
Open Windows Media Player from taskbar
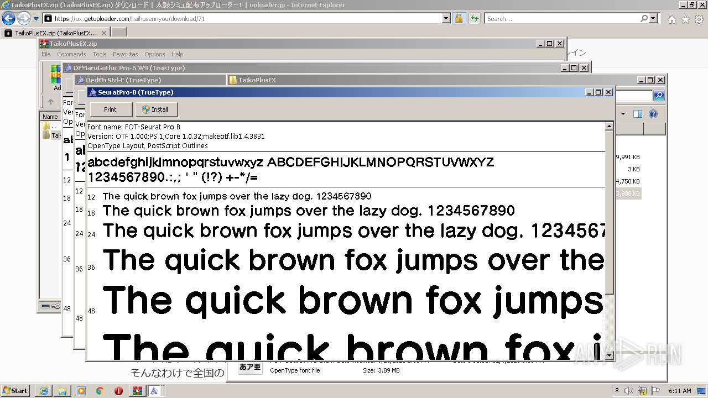pyautogui.click(x=81, y=391)
